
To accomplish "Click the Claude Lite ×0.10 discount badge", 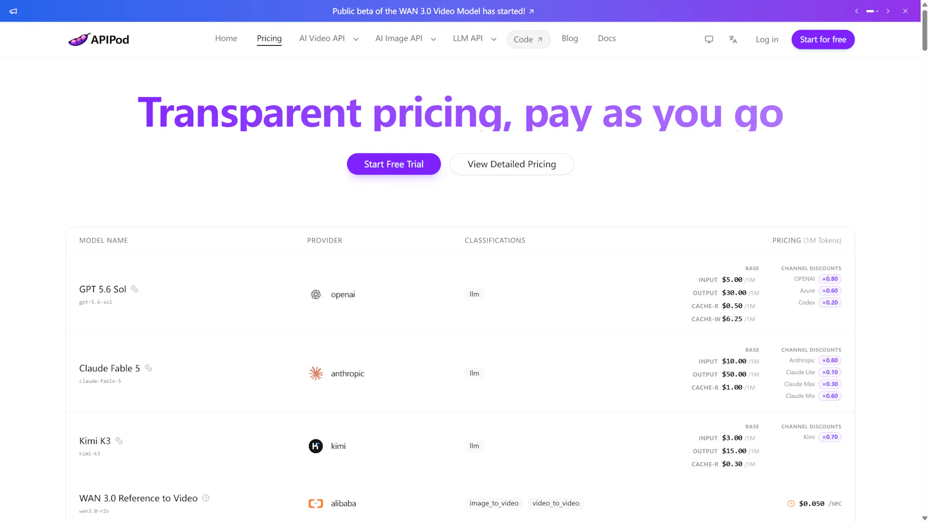I will 830,372.
